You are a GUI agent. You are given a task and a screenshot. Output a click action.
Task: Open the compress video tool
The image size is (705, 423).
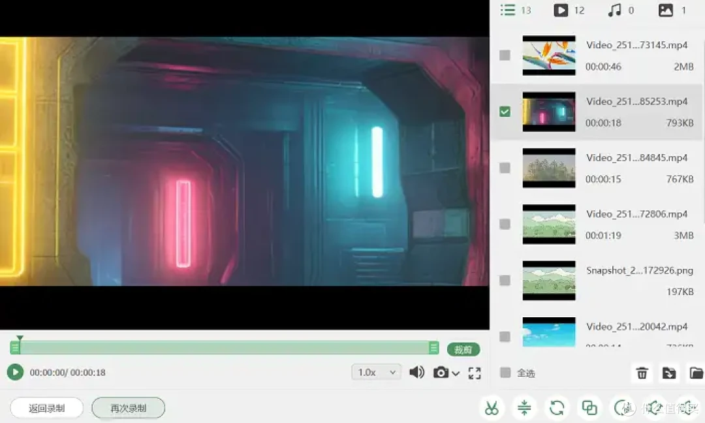click(524, 408)
